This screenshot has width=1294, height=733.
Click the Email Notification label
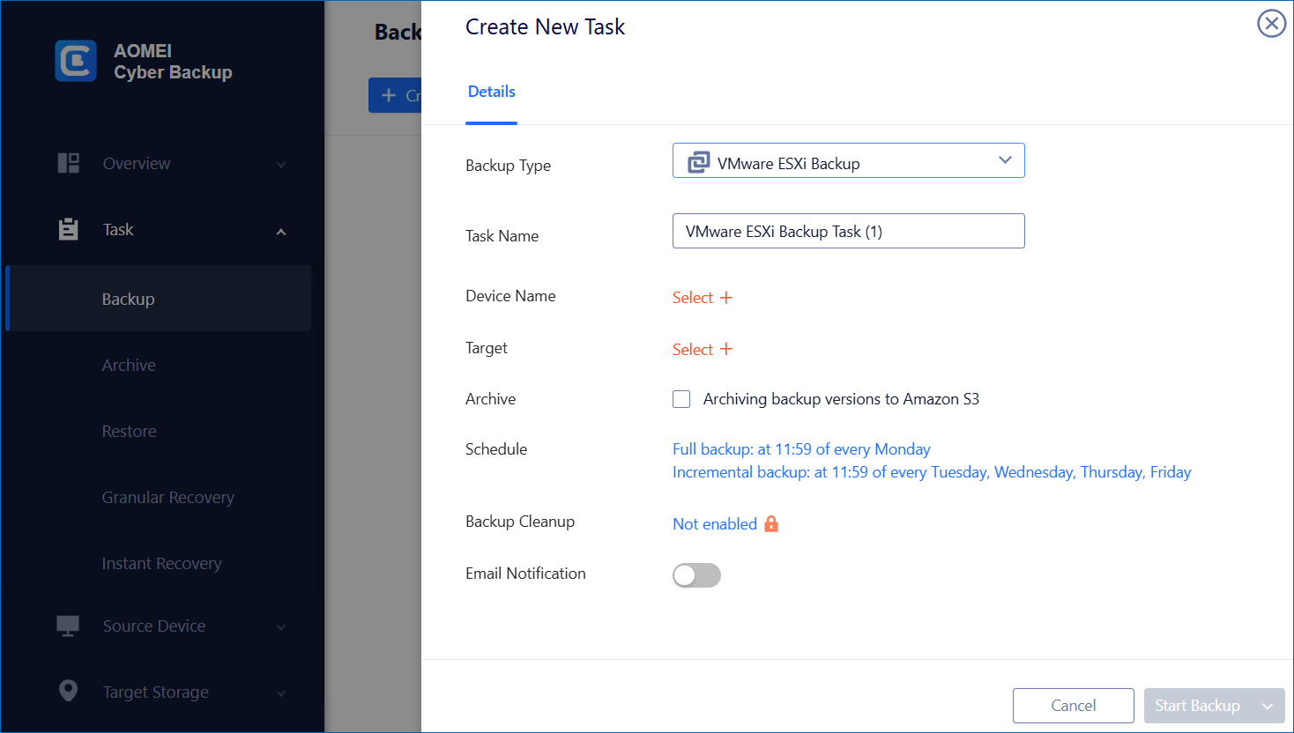(x=525, y=574)
